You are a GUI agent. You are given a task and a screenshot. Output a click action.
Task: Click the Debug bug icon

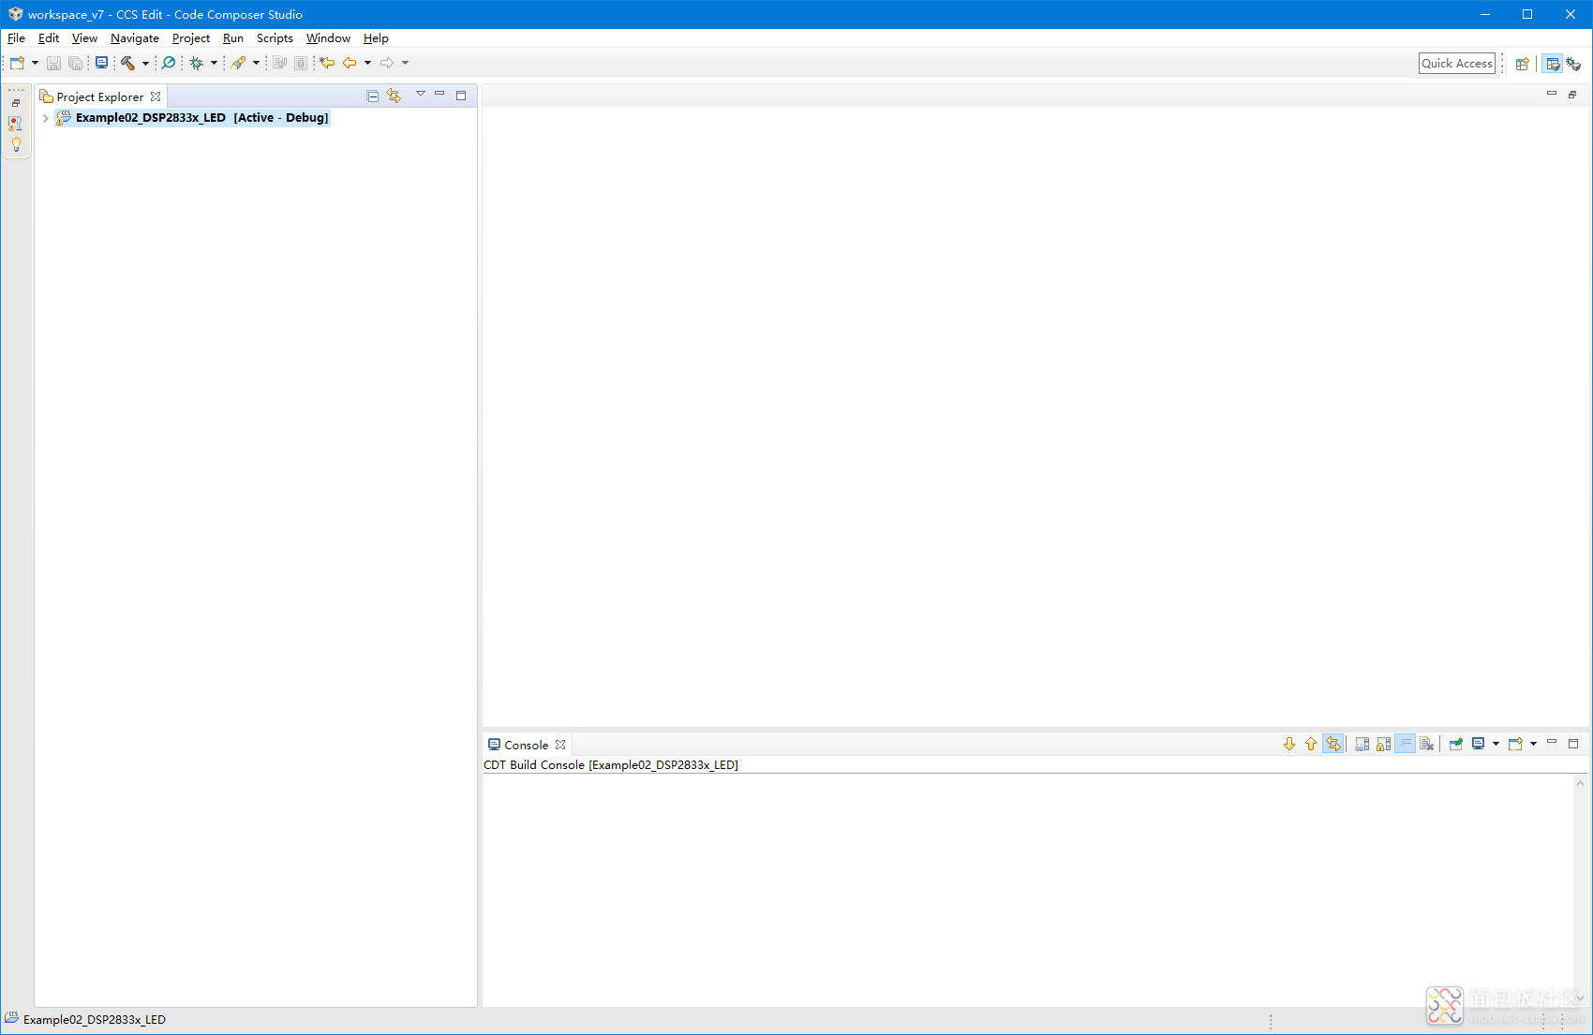coord(197,63)
